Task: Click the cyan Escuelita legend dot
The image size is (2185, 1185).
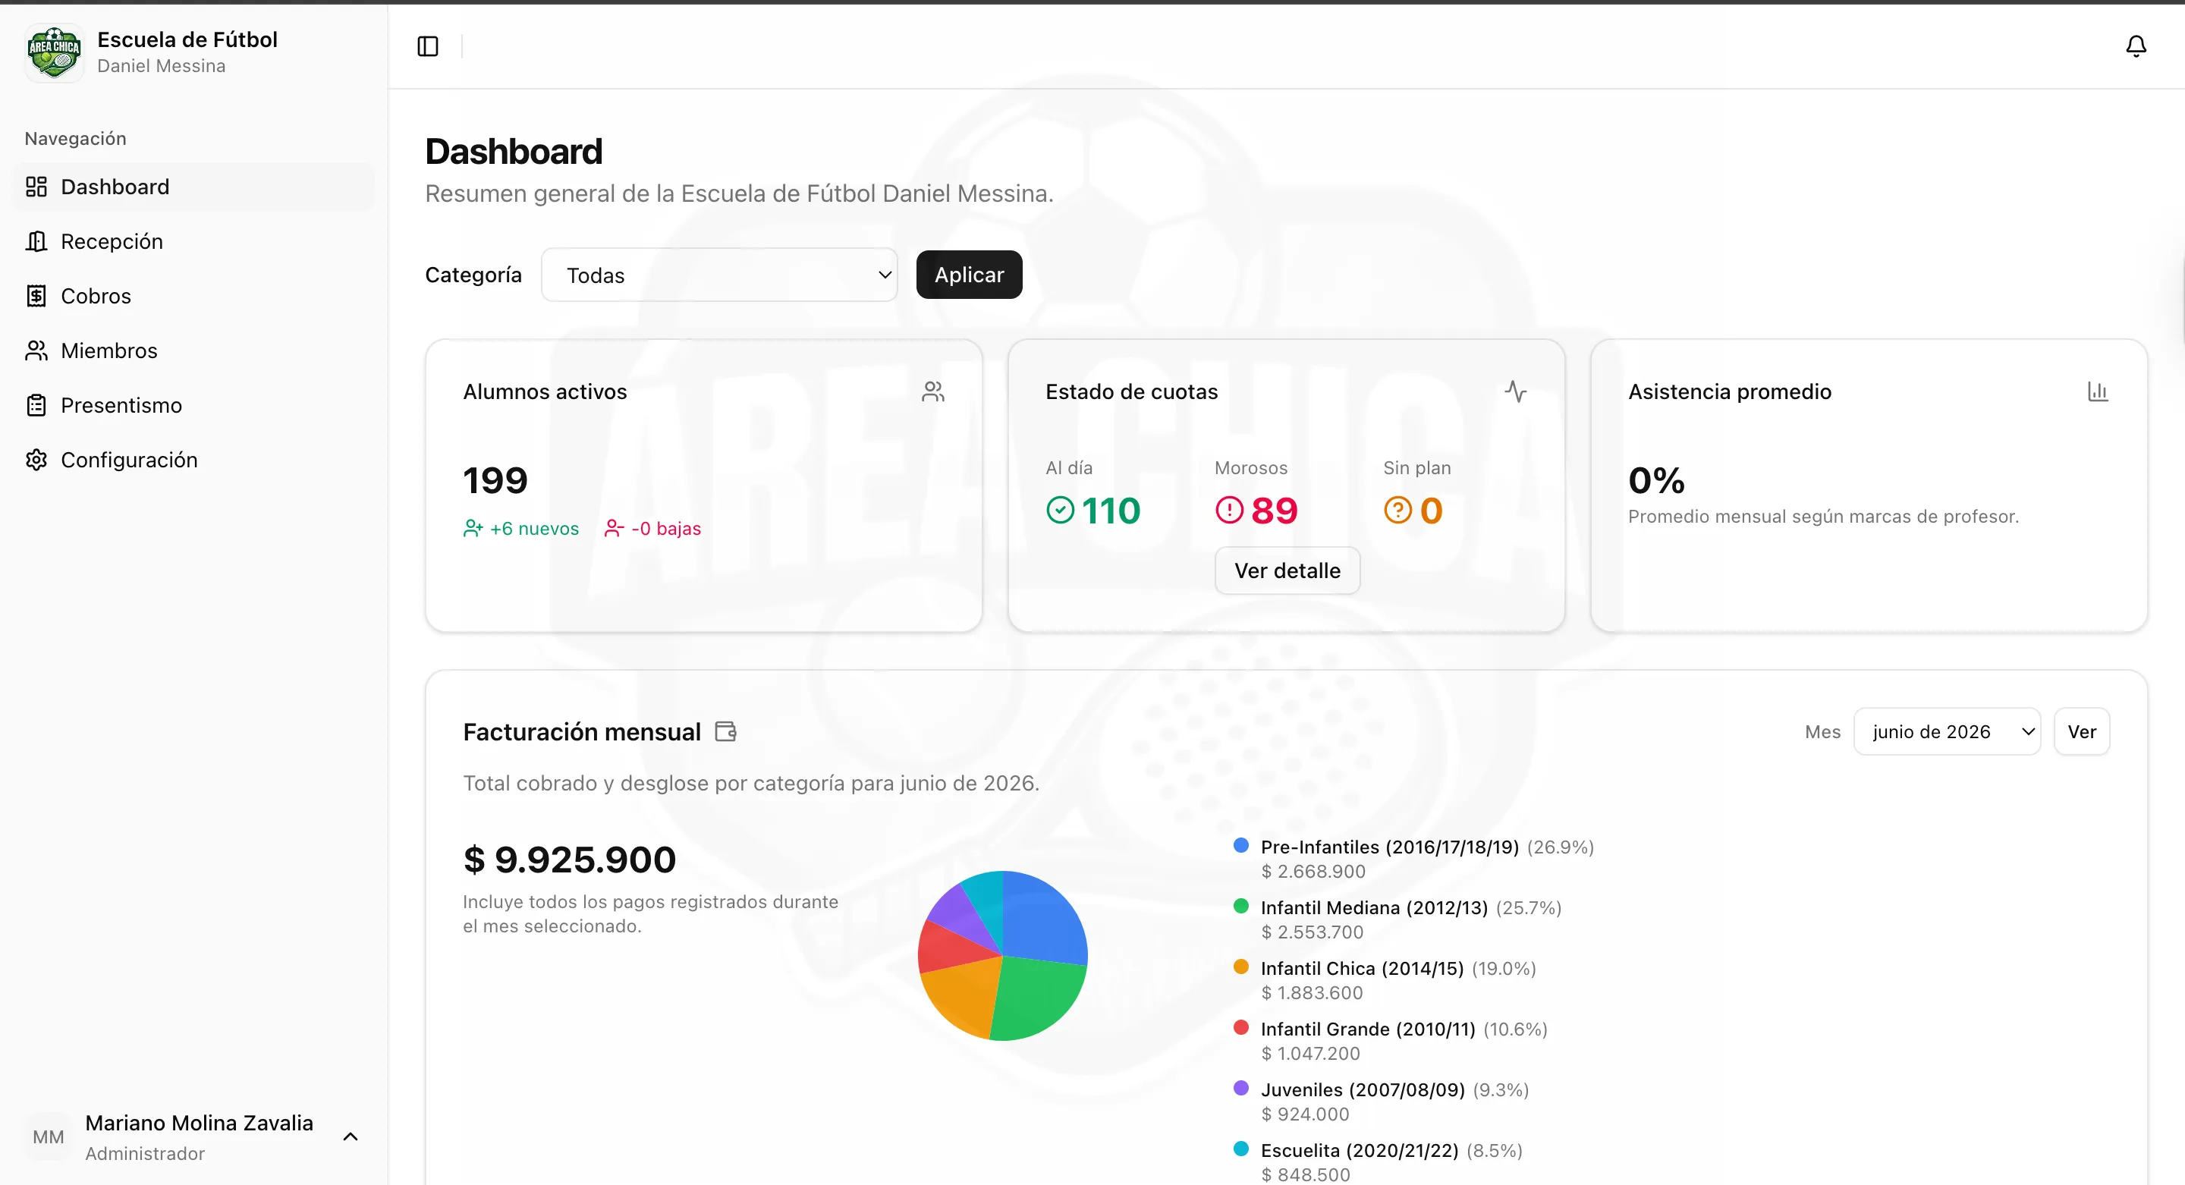Action: pyautogui.click(x=1241, y=1149)
